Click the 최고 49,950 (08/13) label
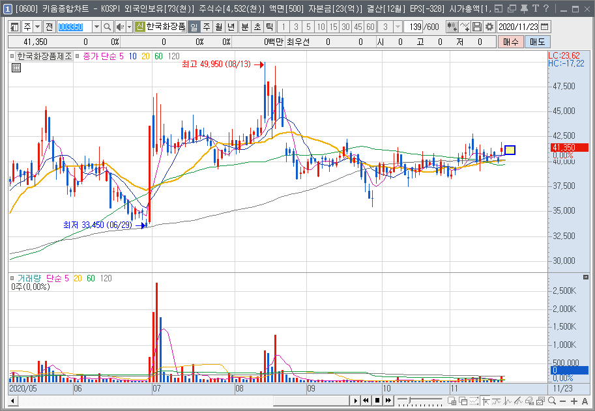The height and width of the screenshot is (411, 595). point(216,64)
